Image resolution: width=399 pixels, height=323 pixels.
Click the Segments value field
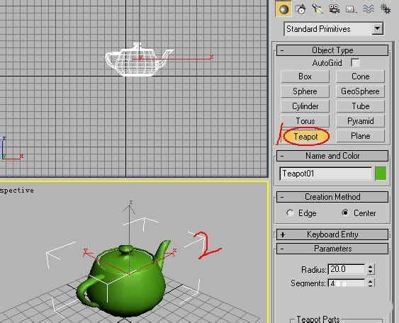coord(347,283)
